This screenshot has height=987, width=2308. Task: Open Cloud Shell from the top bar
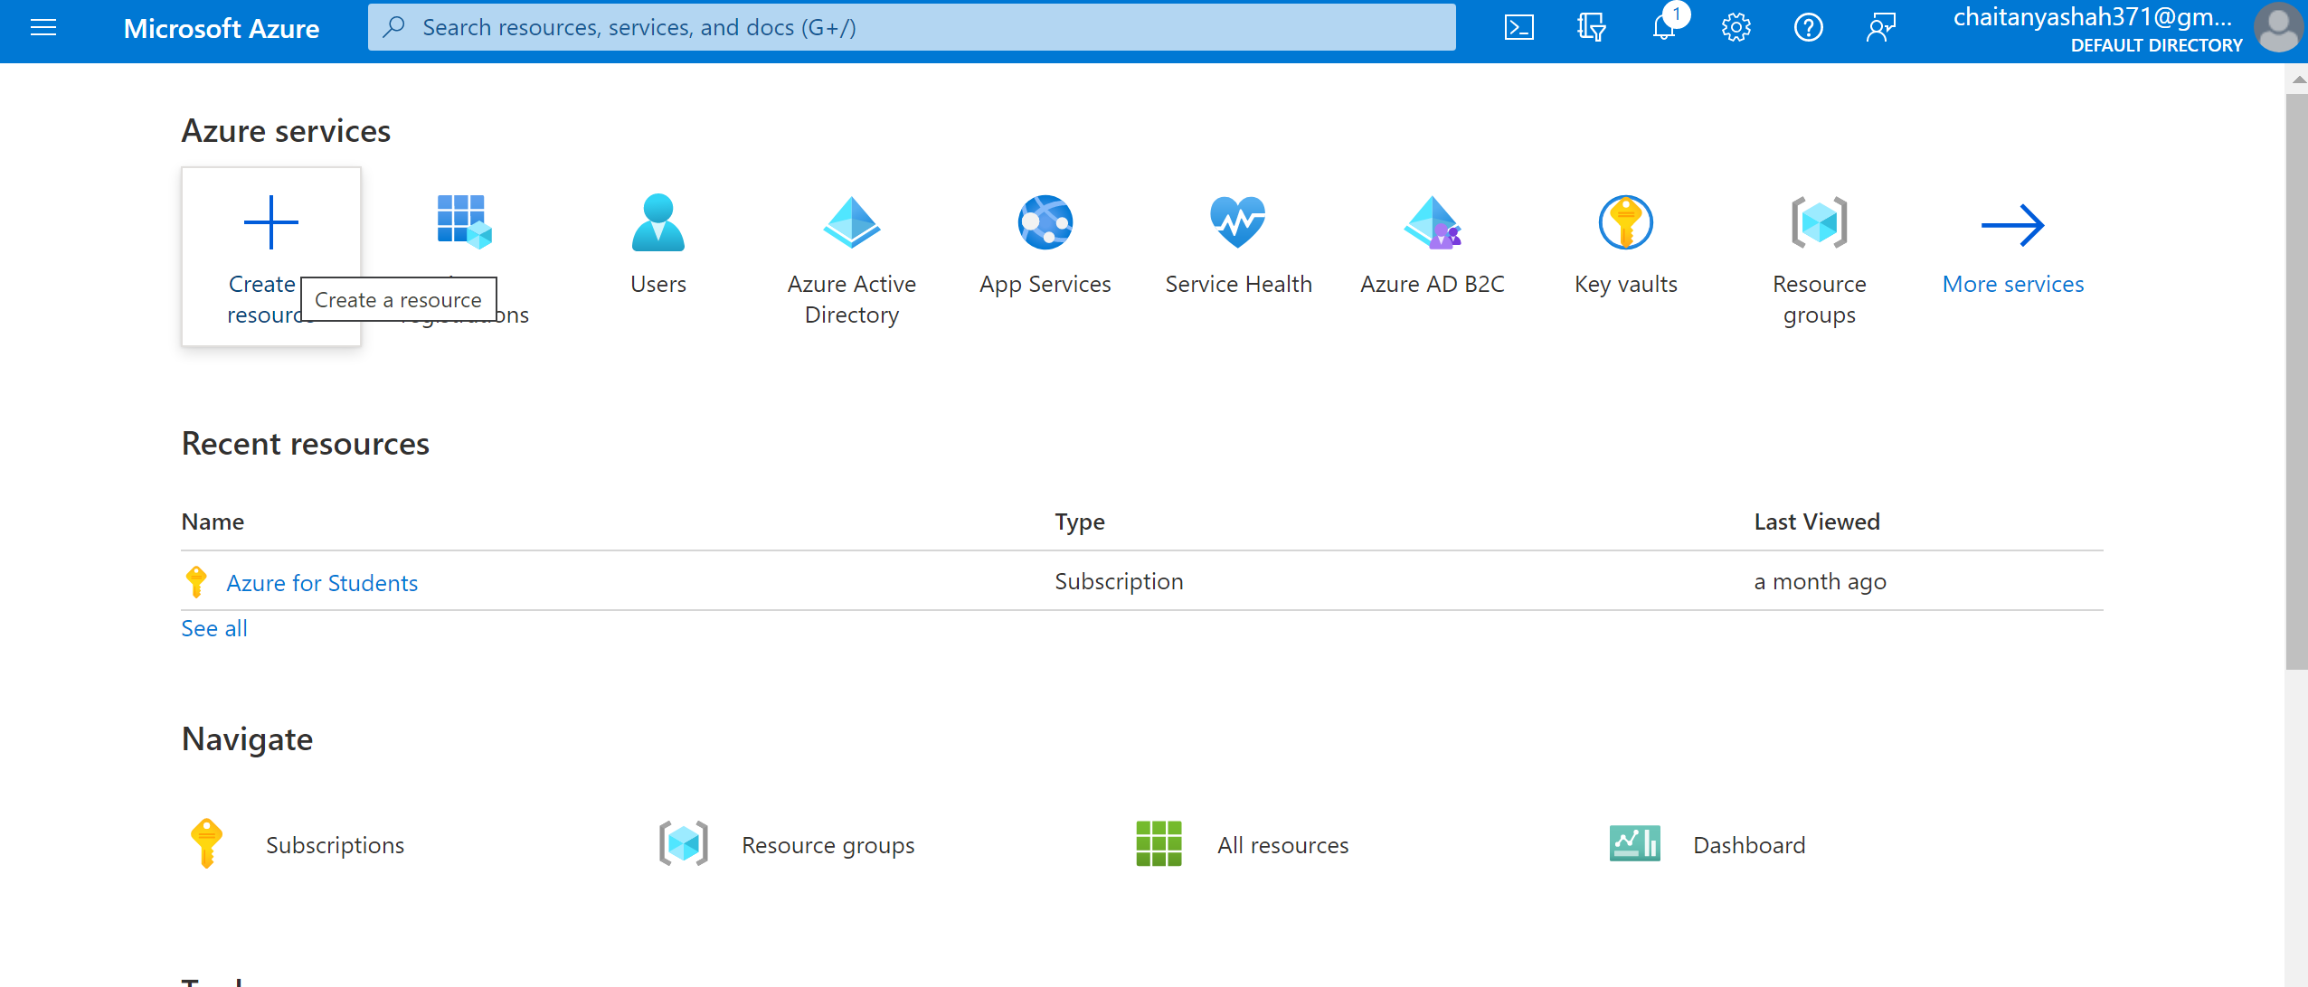(x=1519, y=27)
